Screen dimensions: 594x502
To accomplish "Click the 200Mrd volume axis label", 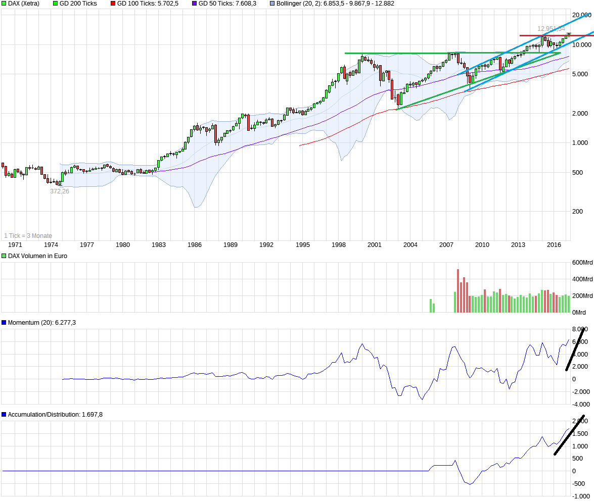I will 582,295.
